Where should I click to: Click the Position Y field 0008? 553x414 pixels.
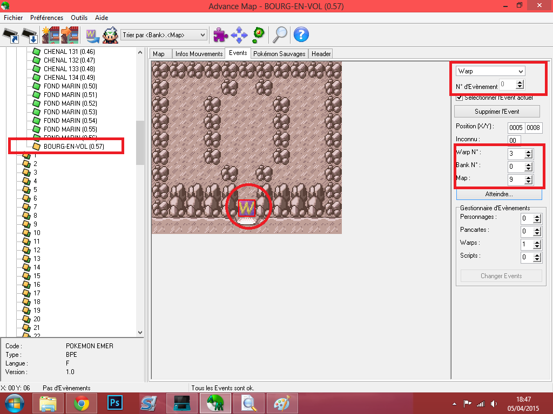tap(533, 128)
